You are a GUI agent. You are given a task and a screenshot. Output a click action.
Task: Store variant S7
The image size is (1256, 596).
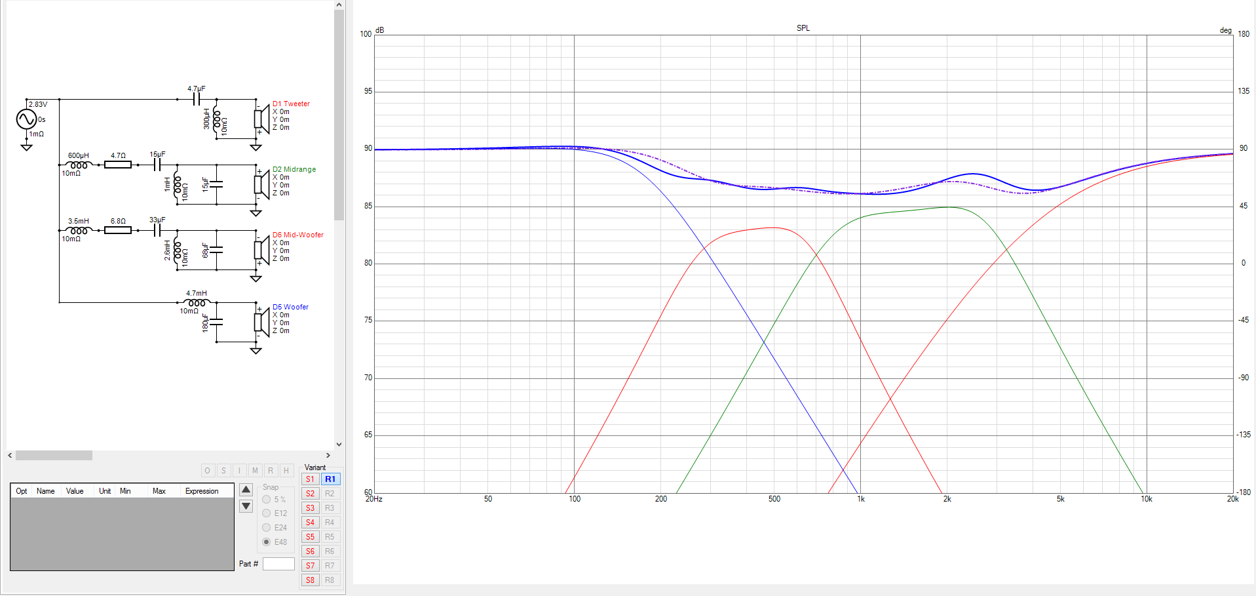click(x=310, y=566)
